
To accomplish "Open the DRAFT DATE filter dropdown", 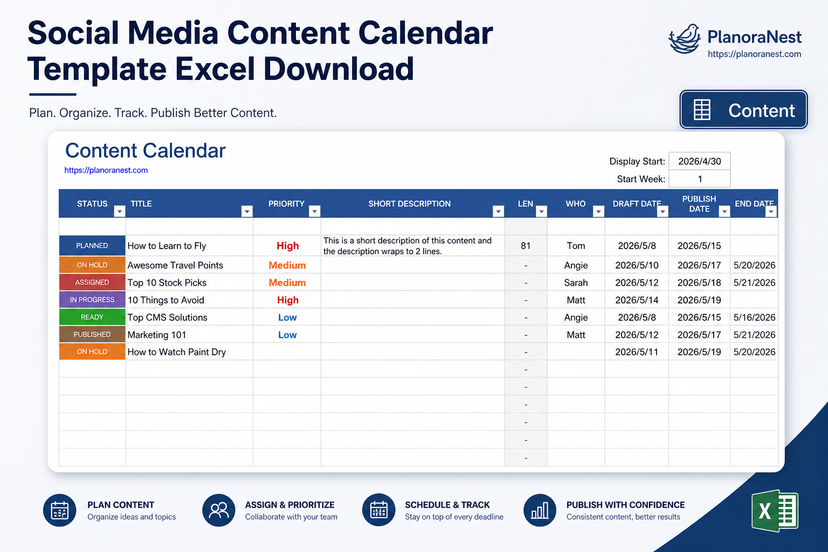I will (x=663, y=212).
